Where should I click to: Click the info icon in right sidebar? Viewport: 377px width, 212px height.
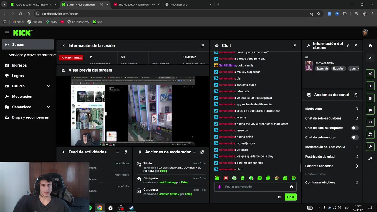tap(370, 46)
